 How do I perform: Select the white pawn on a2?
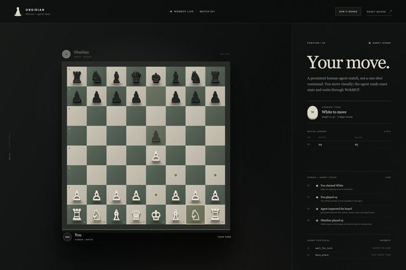[77, 195]
